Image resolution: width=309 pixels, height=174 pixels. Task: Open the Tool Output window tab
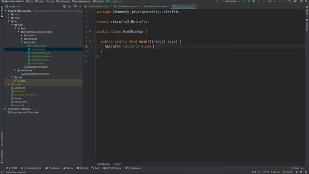(53, 168)
